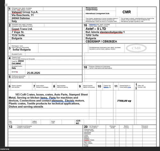Screen dimensions: 160x151
Task: Select the sender name Valsped Group S.p.A.
Action: (x=25, y=12)
